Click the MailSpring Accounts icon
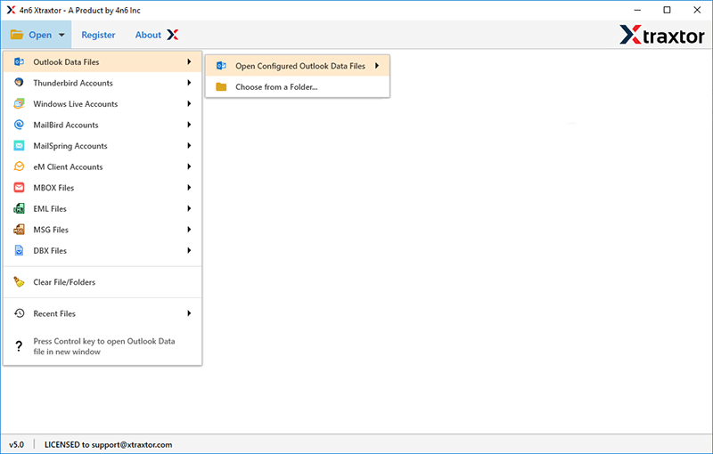This screenshot has height=454, width=713. click(x=19, y=145)
